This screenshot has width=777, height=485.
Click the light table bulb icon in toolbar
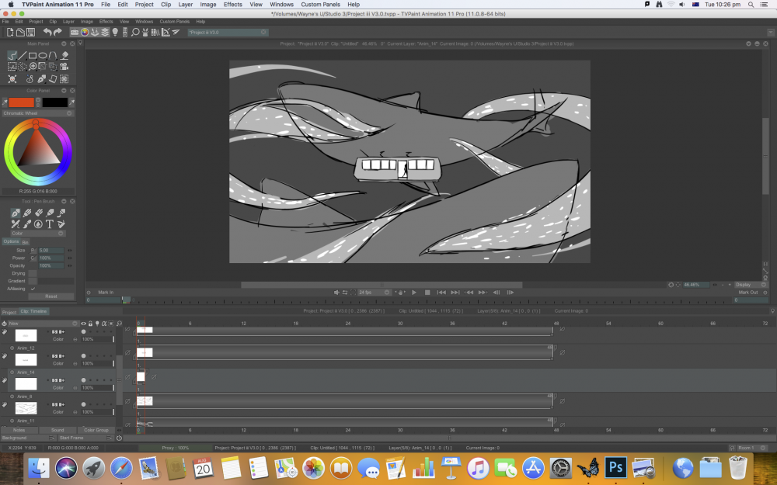115,33
